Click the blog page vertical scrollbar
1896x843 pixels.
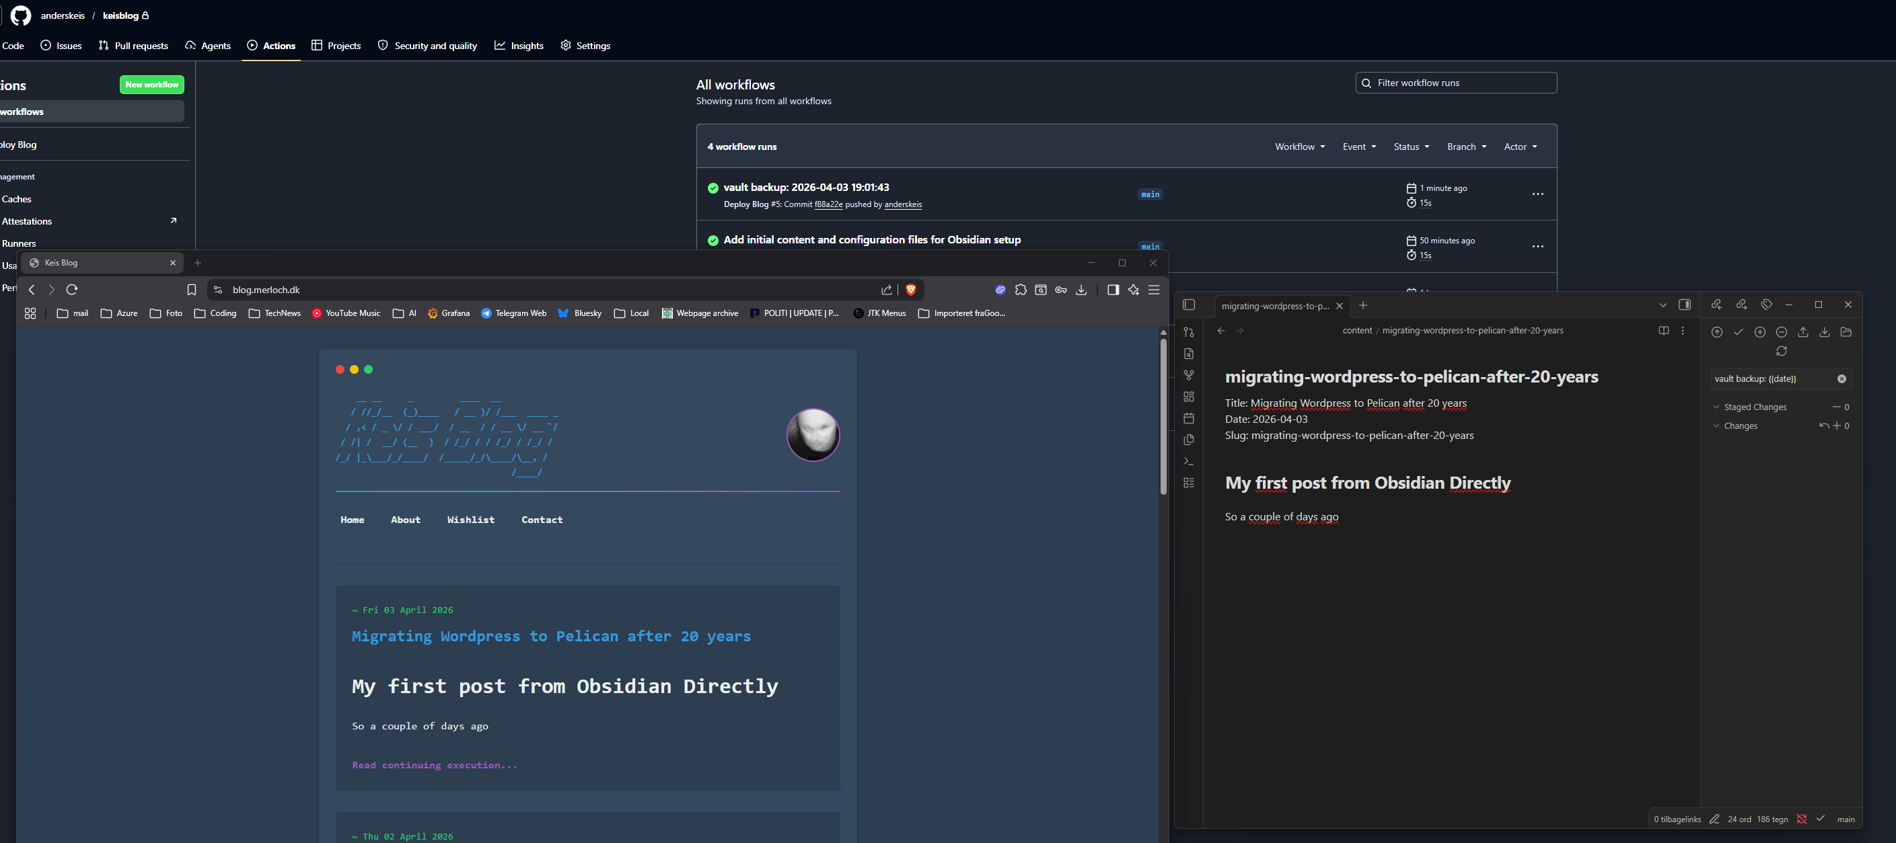pyautogui.click(x=1163, y=417)
